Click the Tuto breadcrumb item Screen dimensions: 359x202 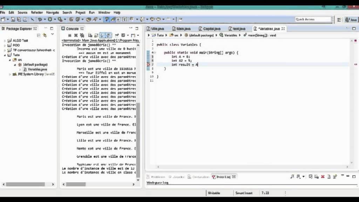(x=158, y=35)
